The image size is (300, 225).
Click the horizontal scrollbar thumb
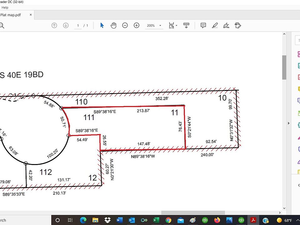pyautogui.click(x=193, y=212)
